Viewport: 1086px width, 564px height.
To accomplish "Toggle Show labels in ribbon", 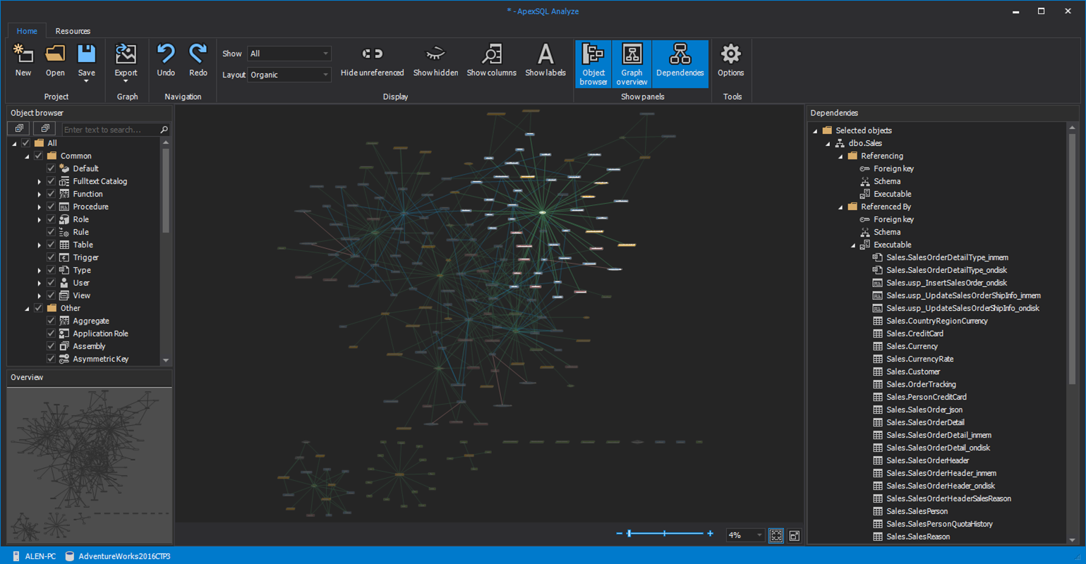I will pyautogui.click(x=545, y=55).
